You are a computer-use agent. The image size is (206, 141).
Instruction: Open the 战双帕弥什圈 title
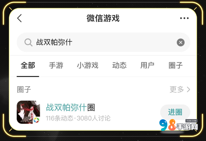click(x=71, y=107)
